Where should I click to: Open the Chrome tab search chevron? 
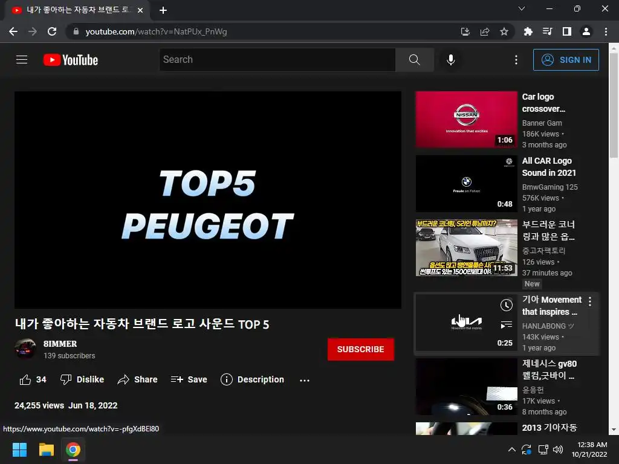522,8
